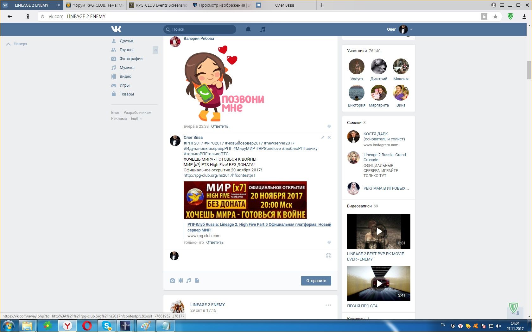Attach an audio track to the comment
Viewport: 532px width, 332px height.
click(189, 280)
